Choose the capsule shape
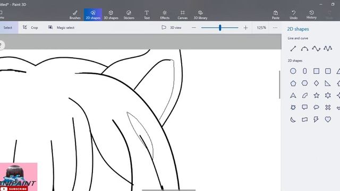Viewport: 340px width, 191px height. pyautogui.click(x=304, y=71)
